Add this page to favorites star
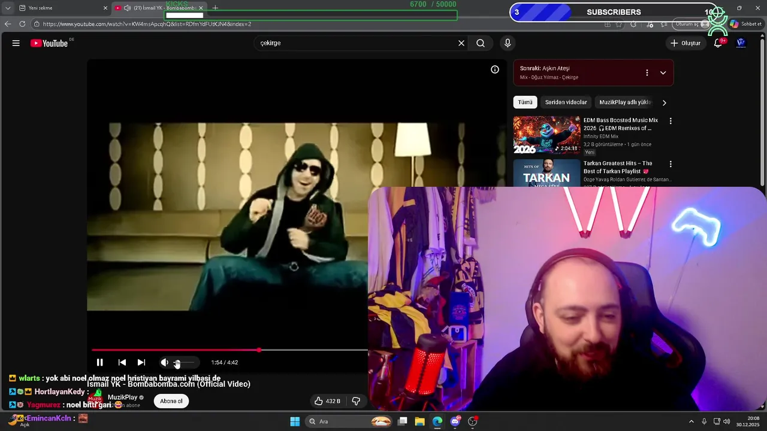The height and width of the screenshot is (431, 767). coord(619,24)
